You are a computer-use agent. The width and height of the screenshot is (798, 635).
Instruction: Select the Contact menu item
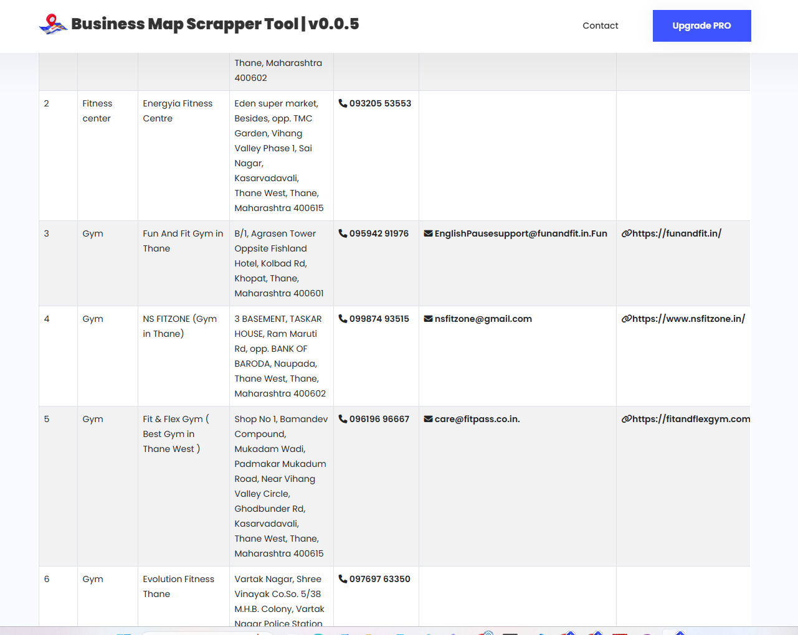coord(600,26)
